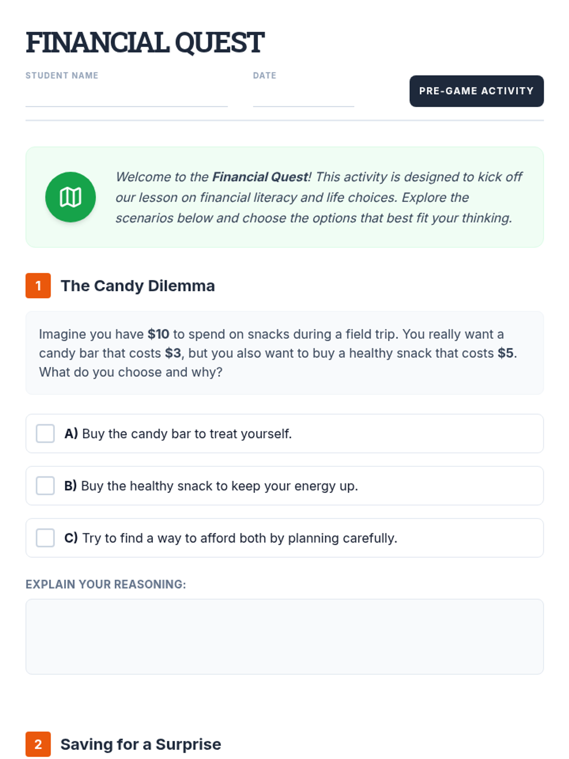Select the "Buy the candy bar" answer text
The height and width of the screenshot is (759, 569).
187,434
